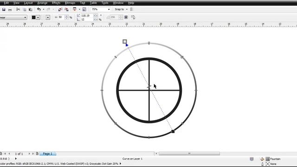Click the outline pen icon in status bar
Viewport: 297px width, 167px height.
pyautogui.click(x=262, y=164)
